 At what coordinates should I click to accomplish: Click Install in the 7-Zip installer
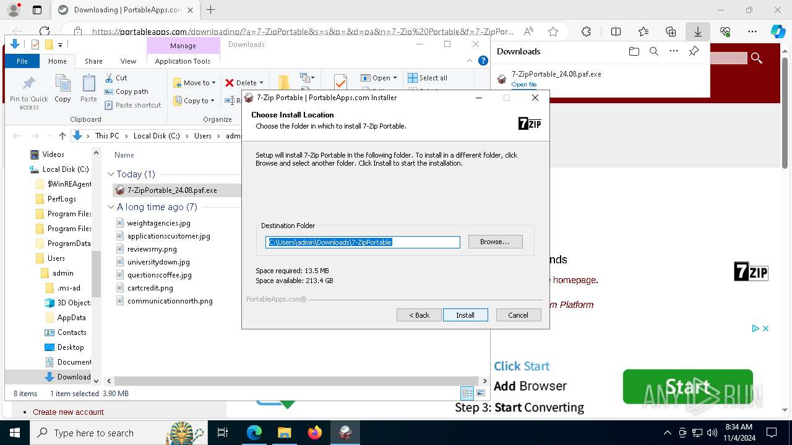click(465, 315)
